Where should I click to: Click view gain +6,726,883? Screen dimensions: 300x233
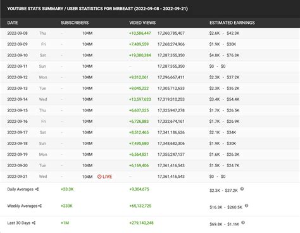tap(139, 122)
